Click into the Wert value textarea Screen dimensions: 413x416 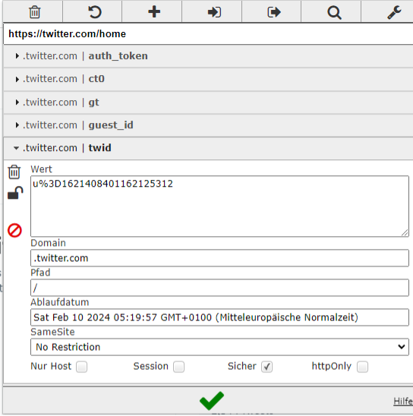click(x=219, y=206)
